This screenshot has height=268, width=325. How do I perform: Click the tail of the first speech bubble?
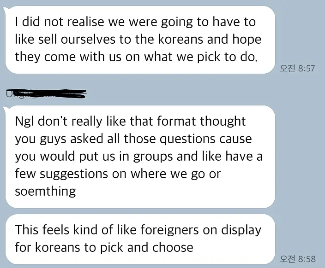pos(6,9)
